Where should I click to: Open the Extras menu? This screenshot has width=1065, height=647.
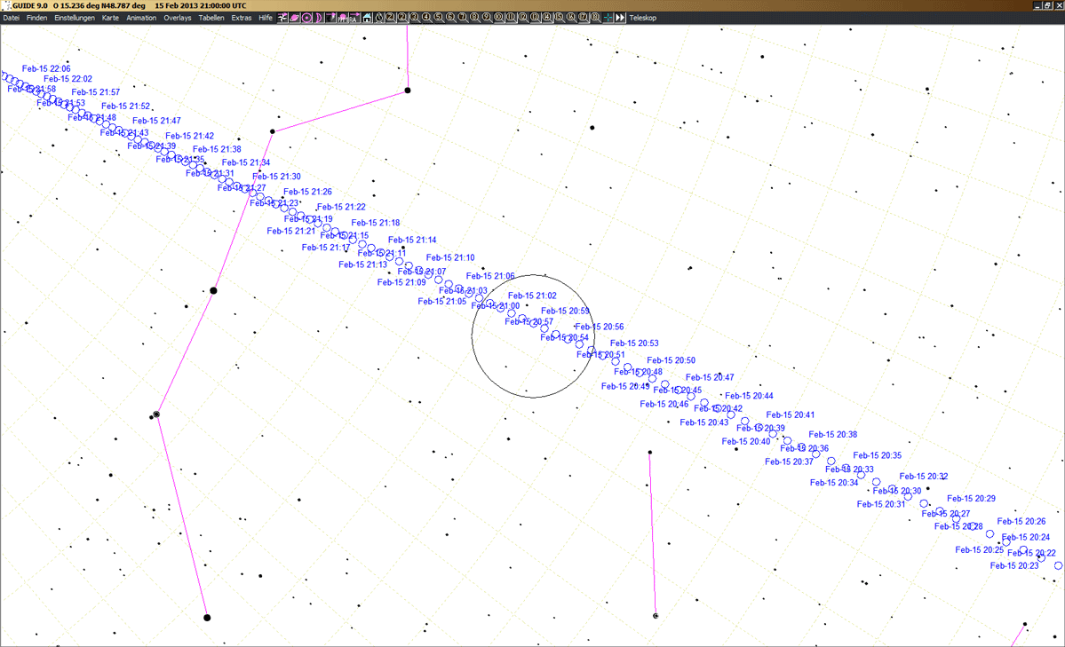[x=241, y=18]
